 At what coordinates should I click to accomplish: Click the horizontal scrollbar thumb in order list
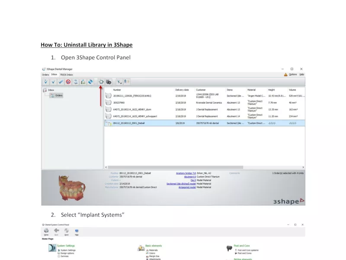tap(176, 167)
